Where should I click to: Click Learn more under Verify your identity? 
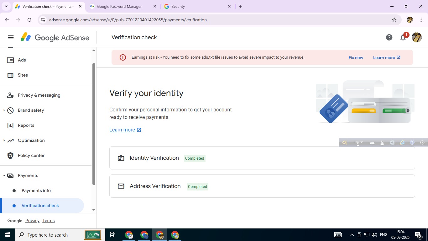coord(125,130)
